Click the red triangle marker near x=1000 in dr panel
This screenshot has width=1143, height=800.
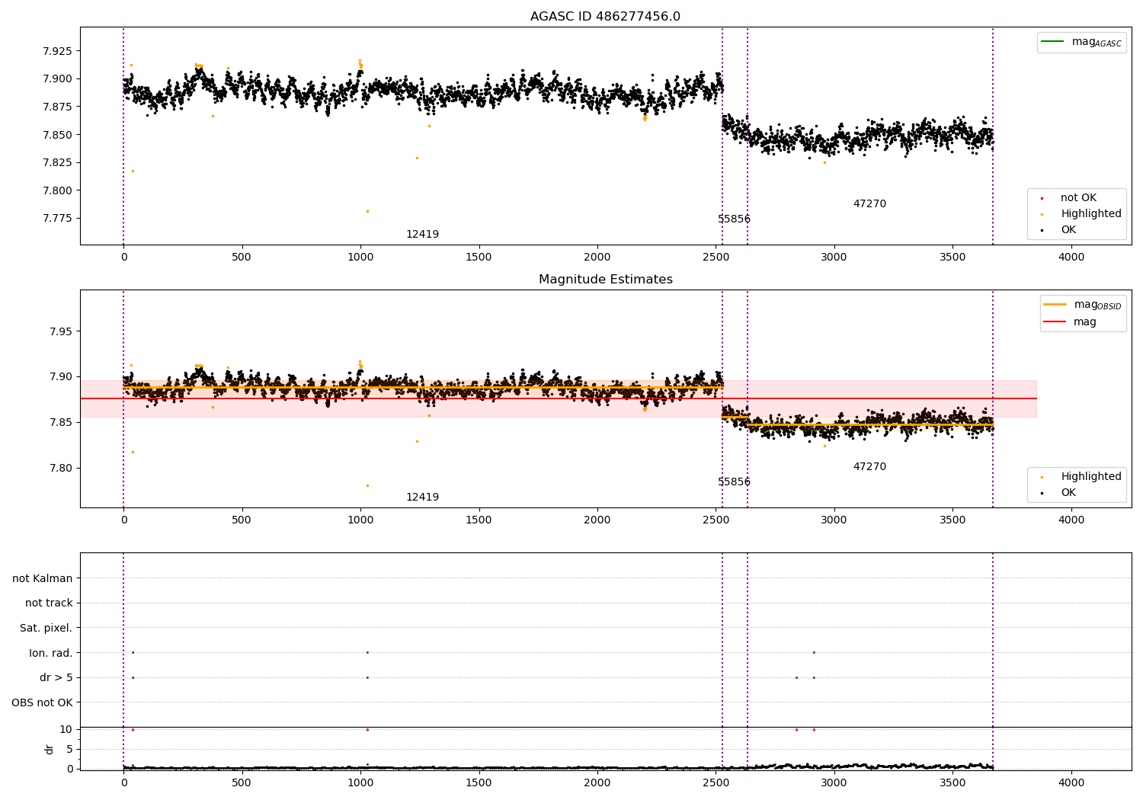(x=367, y=729)
